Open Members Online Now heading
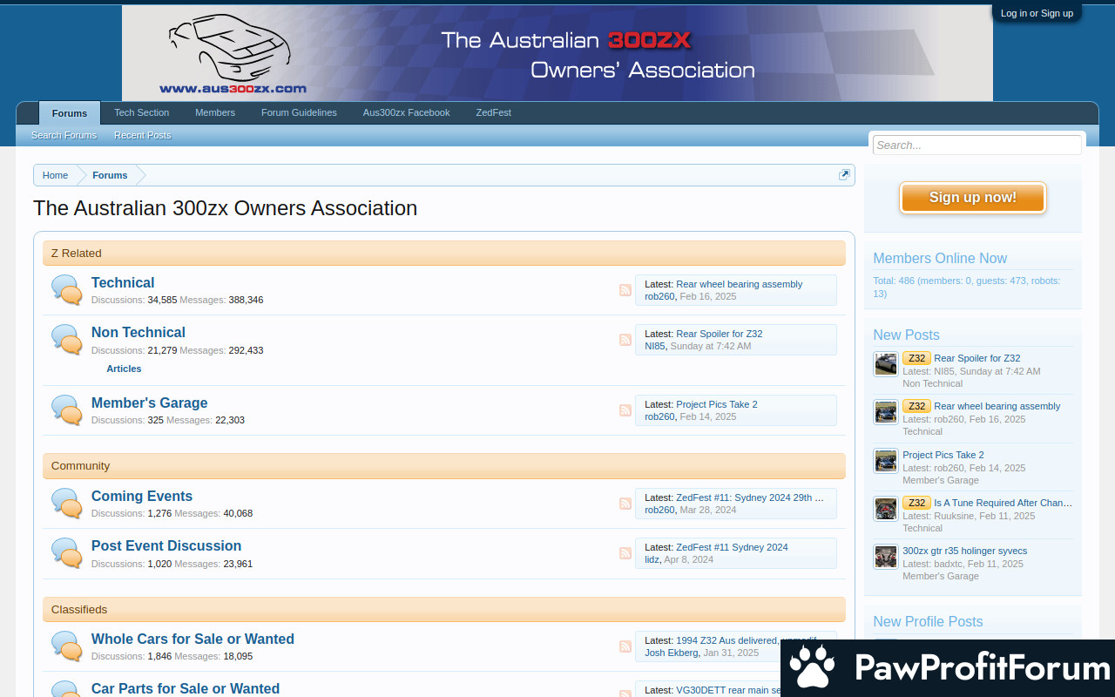The image size is (1115, 697). tap(940, 258)
